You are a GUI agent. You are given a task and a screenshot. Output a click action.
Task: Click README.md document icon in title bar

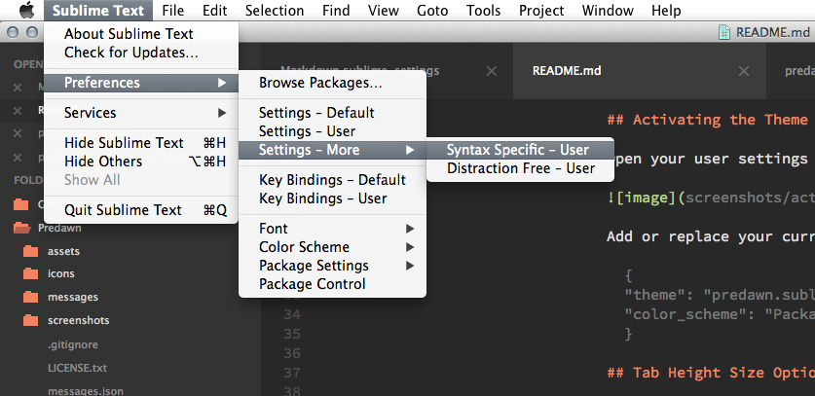point(724,32)
